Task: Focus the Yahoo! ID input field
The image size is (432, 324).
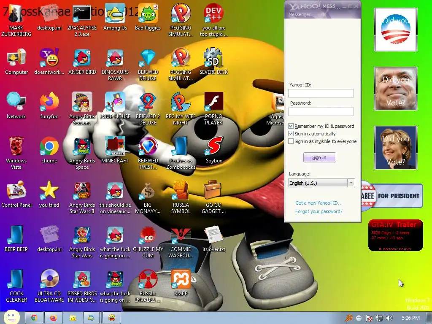Action: 321,93
